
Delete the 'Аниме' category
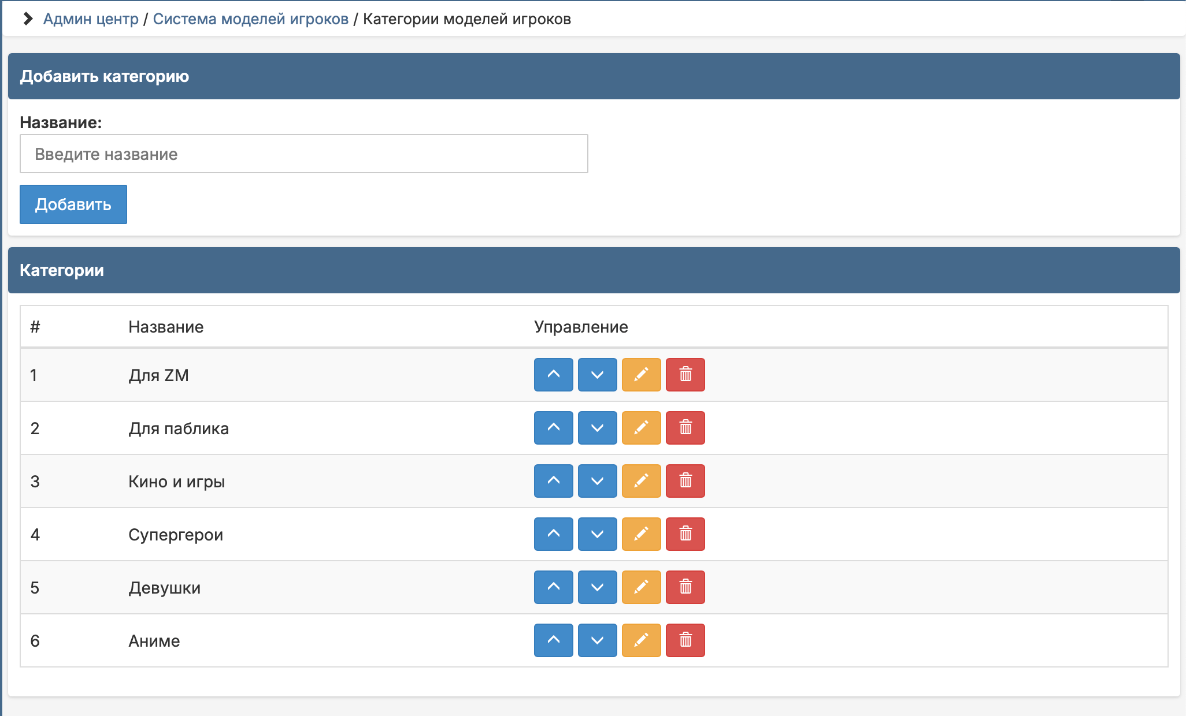(x=685, y=640)
